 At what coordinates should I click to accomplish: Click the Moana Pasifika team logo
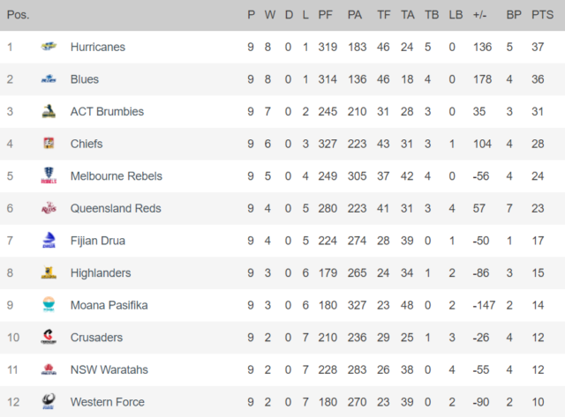point(49,304)
